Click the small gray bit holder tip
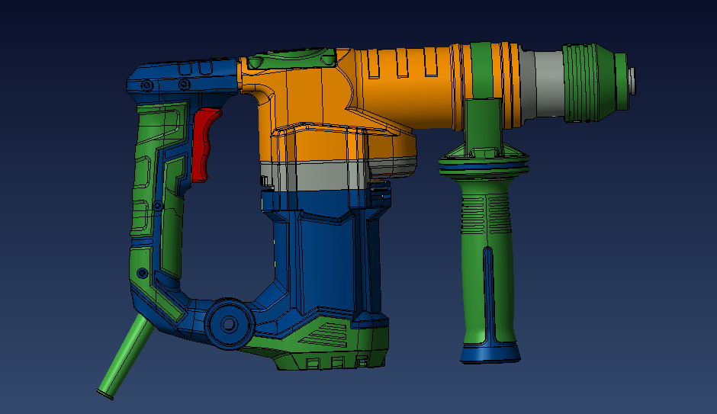The height and width of the screenshot is (414, 717). [x=632, y=82]
